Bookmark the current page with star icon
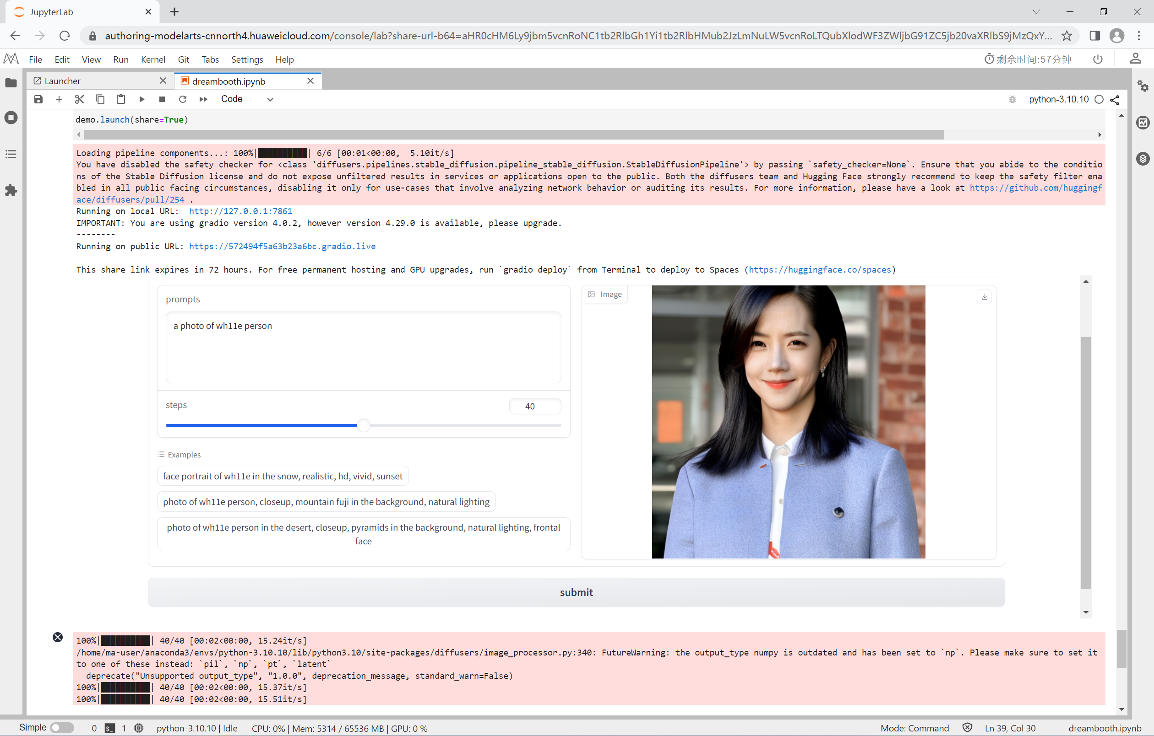Viewport: 1154px width, 736px height. pos(1067,35)
